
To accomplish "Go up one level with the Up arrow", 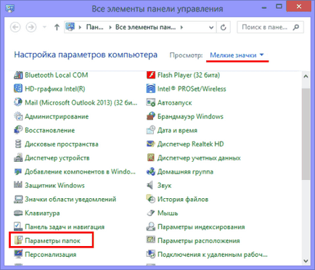I will pyautogui.click(x=57, y=27).
